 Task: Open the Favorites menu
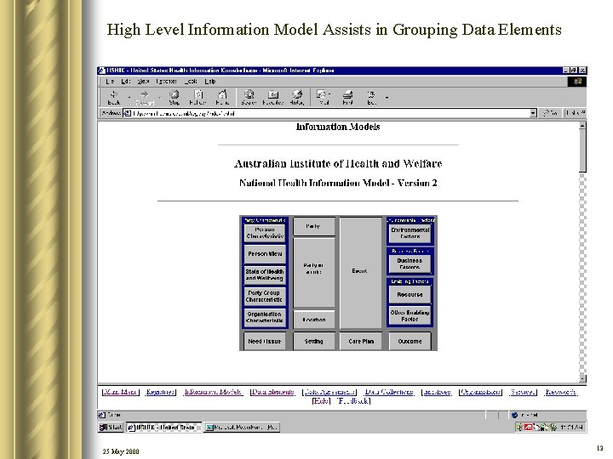pyautogui.click(x=167, y=82)
